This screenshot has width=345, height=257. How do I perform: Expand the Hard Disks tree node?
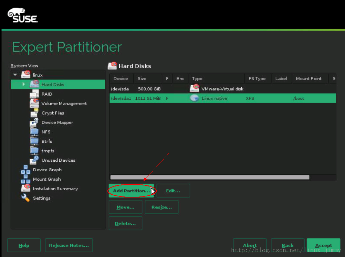click(x=23, y=84)
